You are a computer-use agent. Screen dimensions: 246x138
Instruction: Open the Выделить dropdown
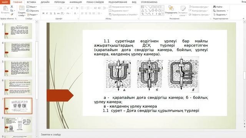(x=220, y=15)
